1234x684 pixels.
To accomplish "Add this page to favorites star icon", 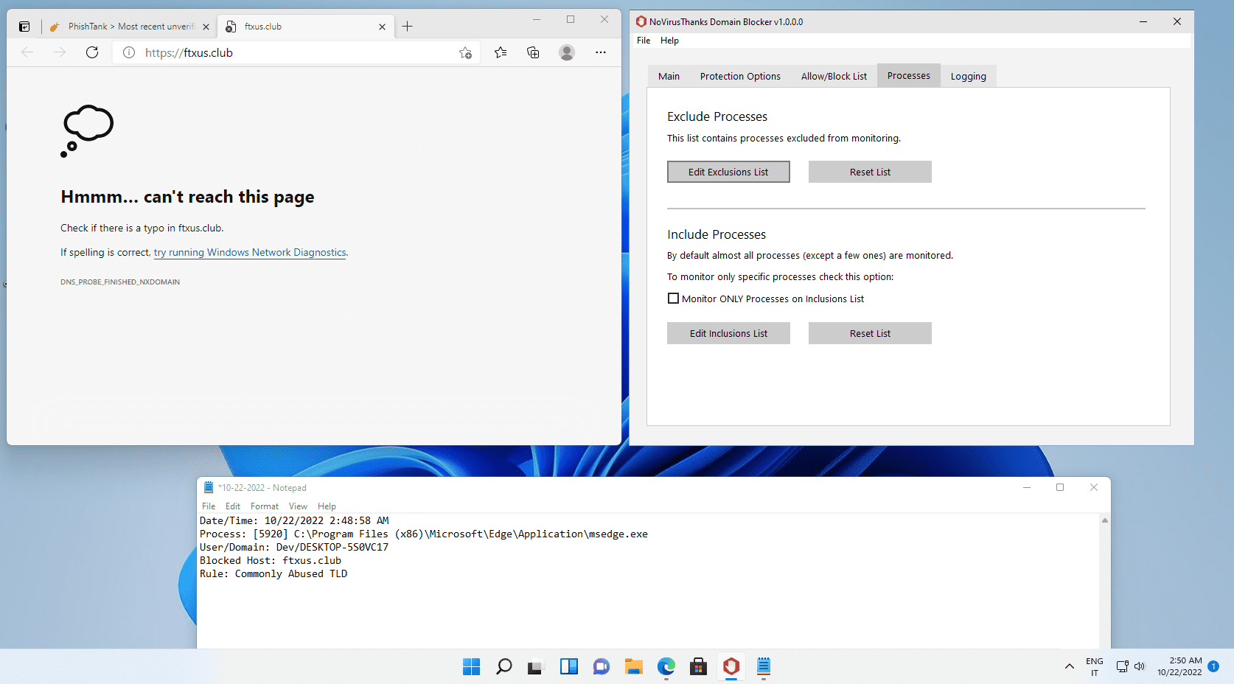I will [x=465, y=52].
